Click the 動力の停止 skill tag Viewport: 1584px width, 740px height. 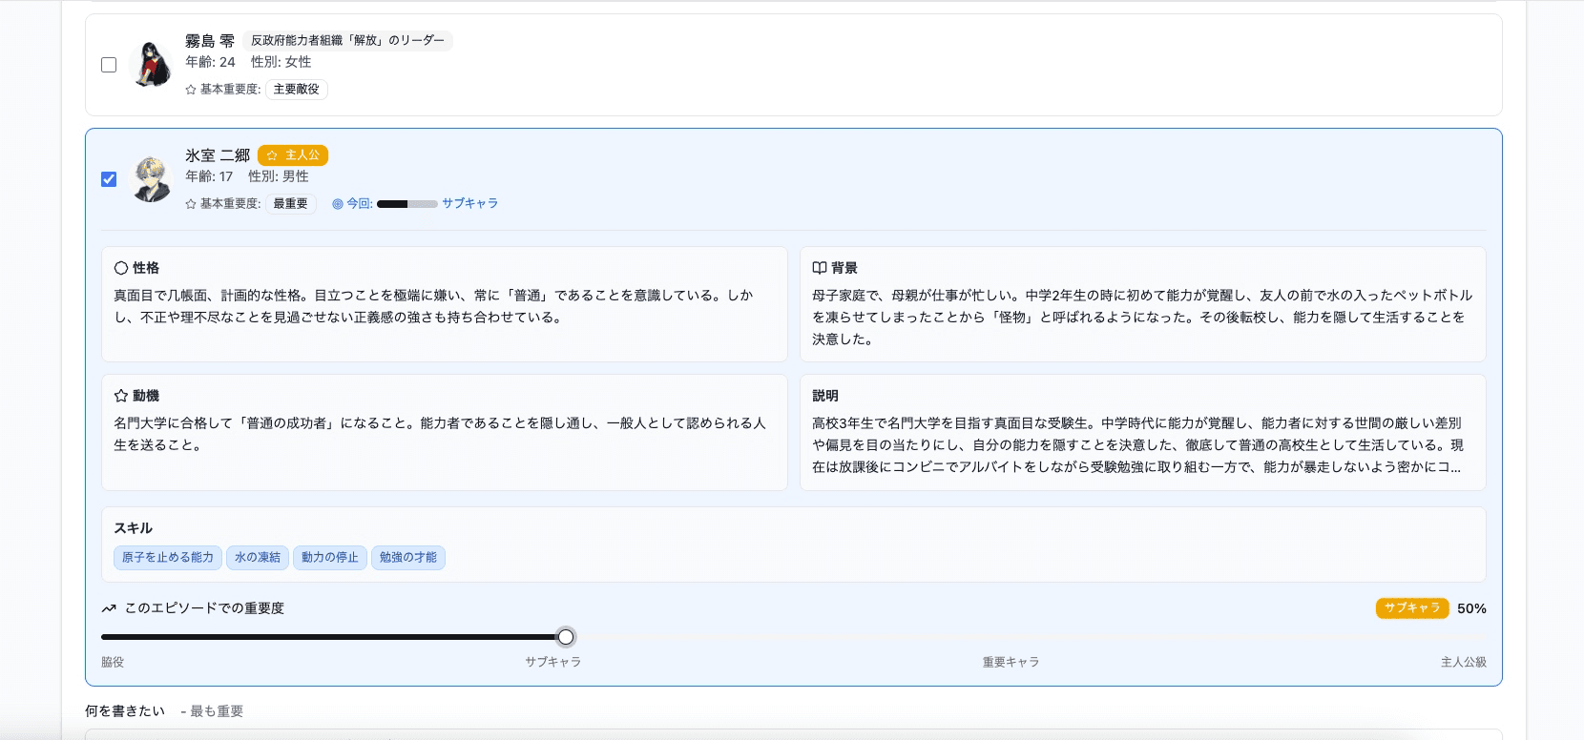coord(330,558)
